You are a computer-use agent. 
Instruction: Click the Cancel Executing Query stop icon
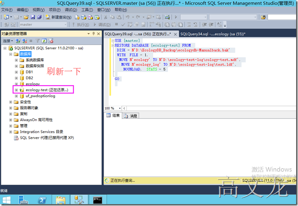coord(117,24)
